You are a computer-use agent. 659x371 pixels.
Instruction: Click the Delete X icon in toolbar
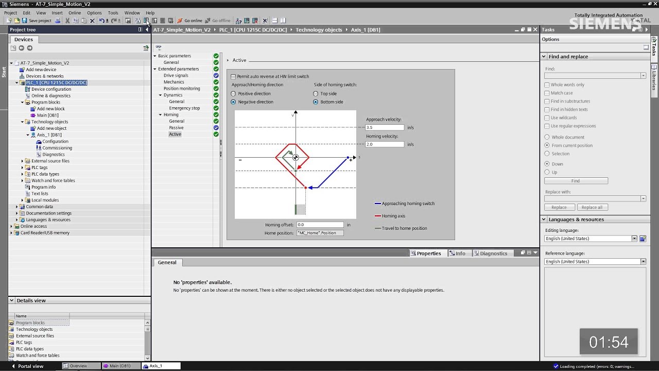pyautogui.click(x=92, y=21)
